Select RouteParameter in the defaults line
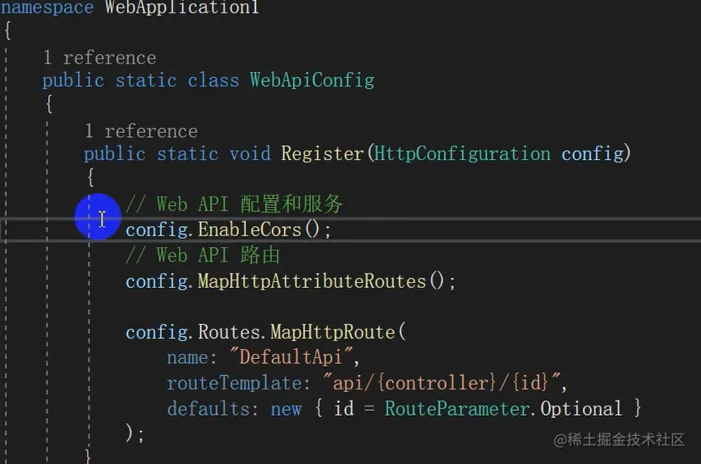701x464 pixels. pyautogui.click(x=457, y=409)
